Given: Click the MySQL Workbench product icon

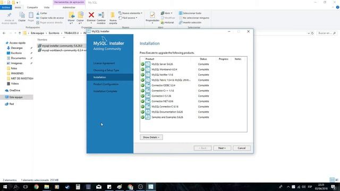Looking at the screenshot, I should click(x=148, y=70).
